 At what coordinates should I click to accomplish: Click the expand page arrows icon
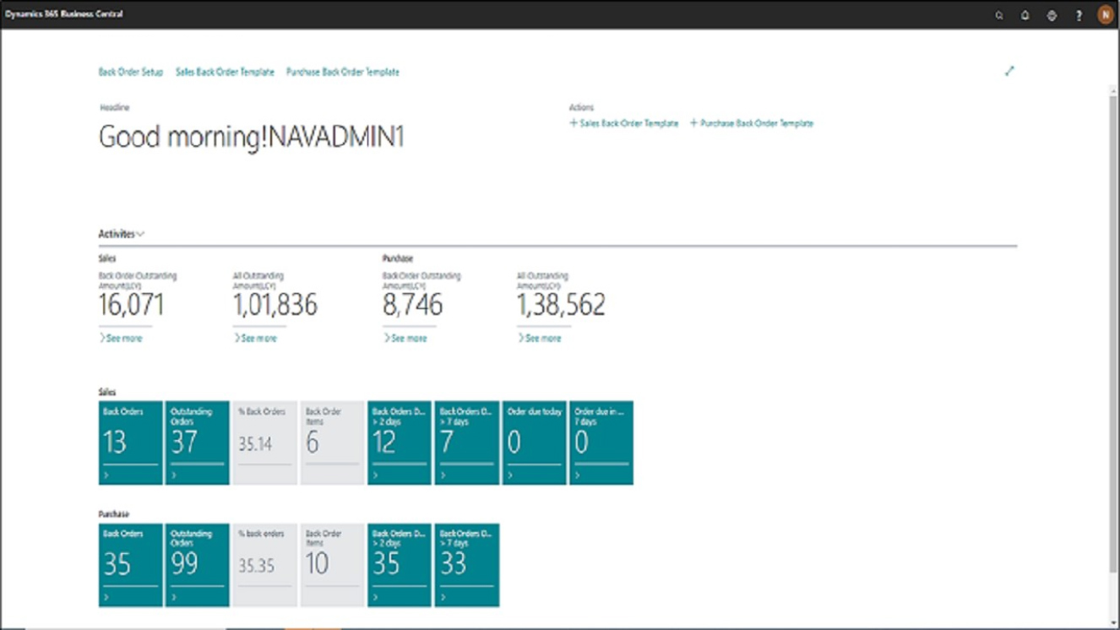(x=1009, y=71)
